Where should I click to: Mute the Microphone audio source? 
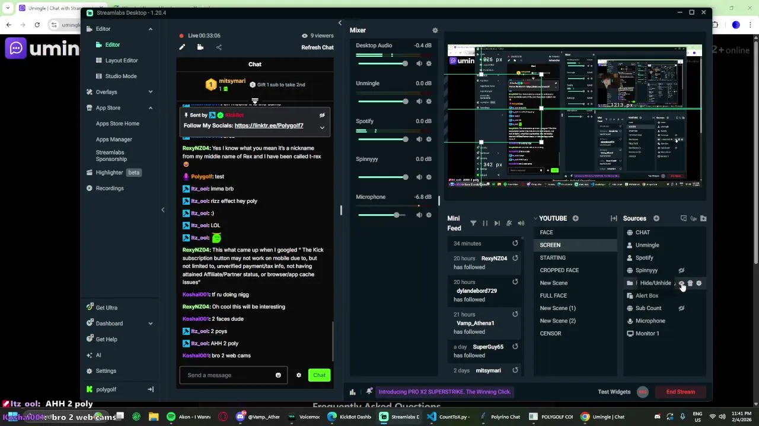click(419, 215)
